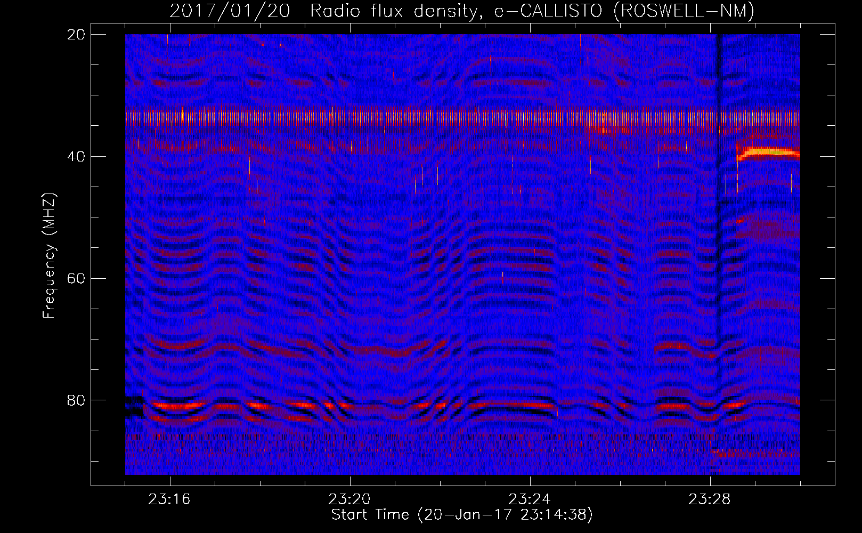Image resolution: width=862 pixels, height=533 pixels.
Task: Click the 20 MHz frequency tick label
Action: [77, 35]
